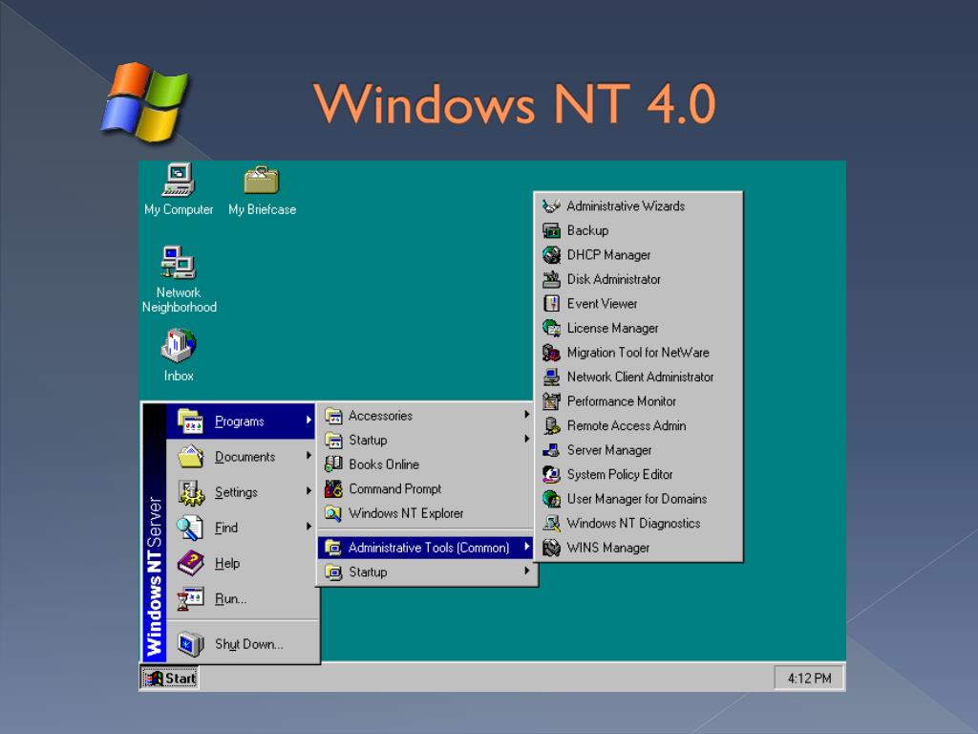Expand the first Startup submenu arrow
Image resolution: width=978 pixels, height=734 pixels.
click(527, 439)
